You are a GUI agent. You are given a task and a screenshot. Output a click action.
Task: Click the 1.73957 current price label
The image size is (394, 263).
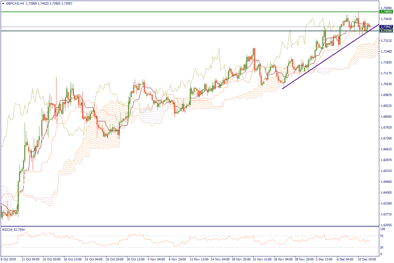click(386, 27)
